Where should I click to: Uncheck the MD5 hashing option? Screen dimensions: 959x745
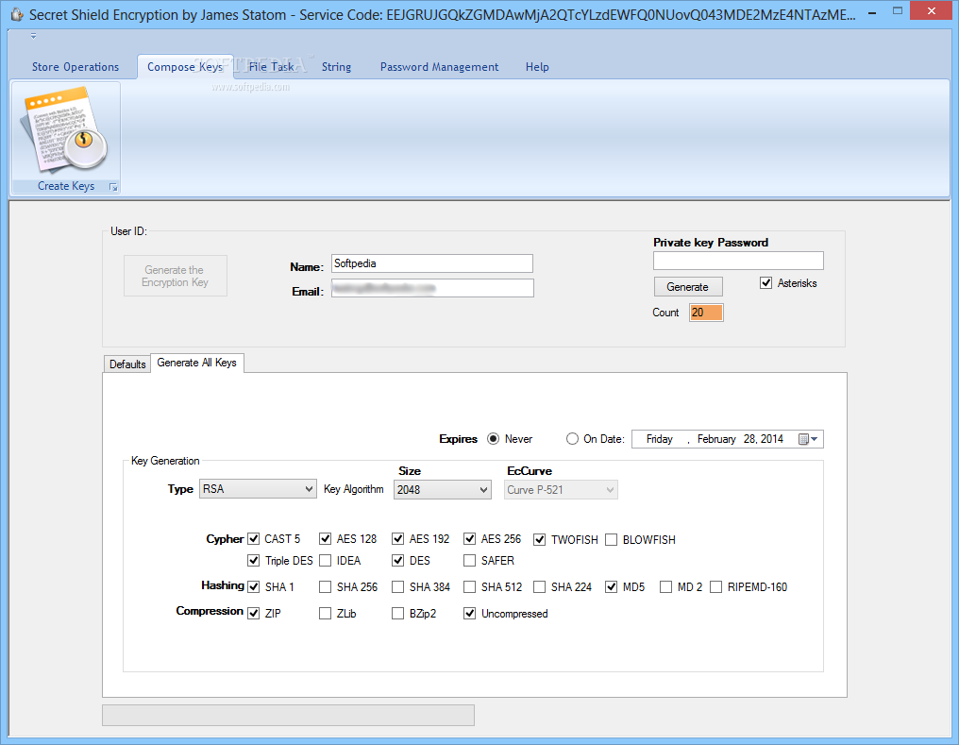(611, 586)
